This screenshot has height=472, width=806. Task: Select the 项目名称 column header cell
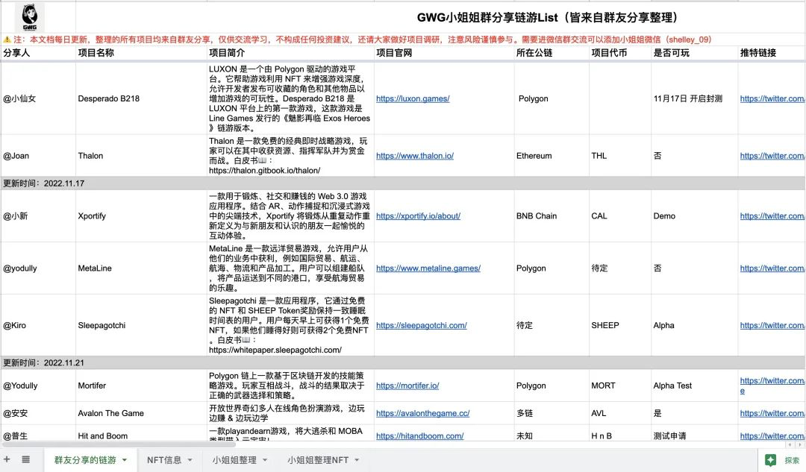pyautogui.click(x=141, y=53)
